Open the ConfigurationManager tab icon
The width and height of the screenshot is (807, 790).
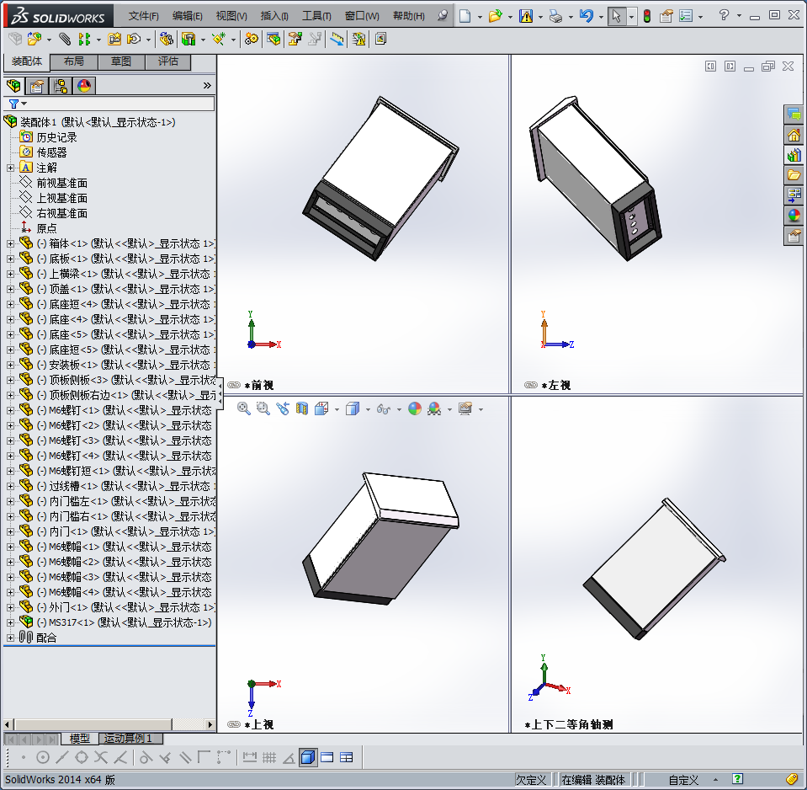(61, 86)
